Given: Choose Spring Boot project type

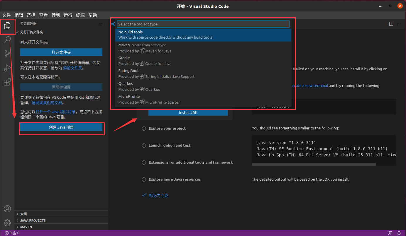Looking at the screenshot, I should pos(203,73).
